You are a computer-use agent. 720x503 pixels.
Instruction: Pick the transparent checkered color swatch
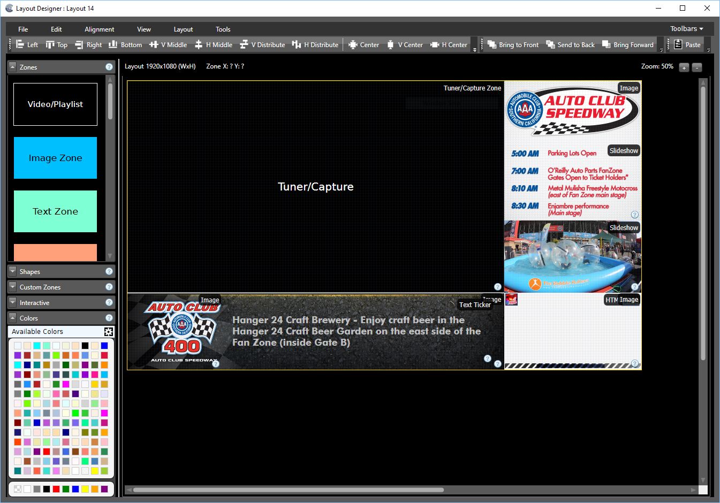pos(18,489)
